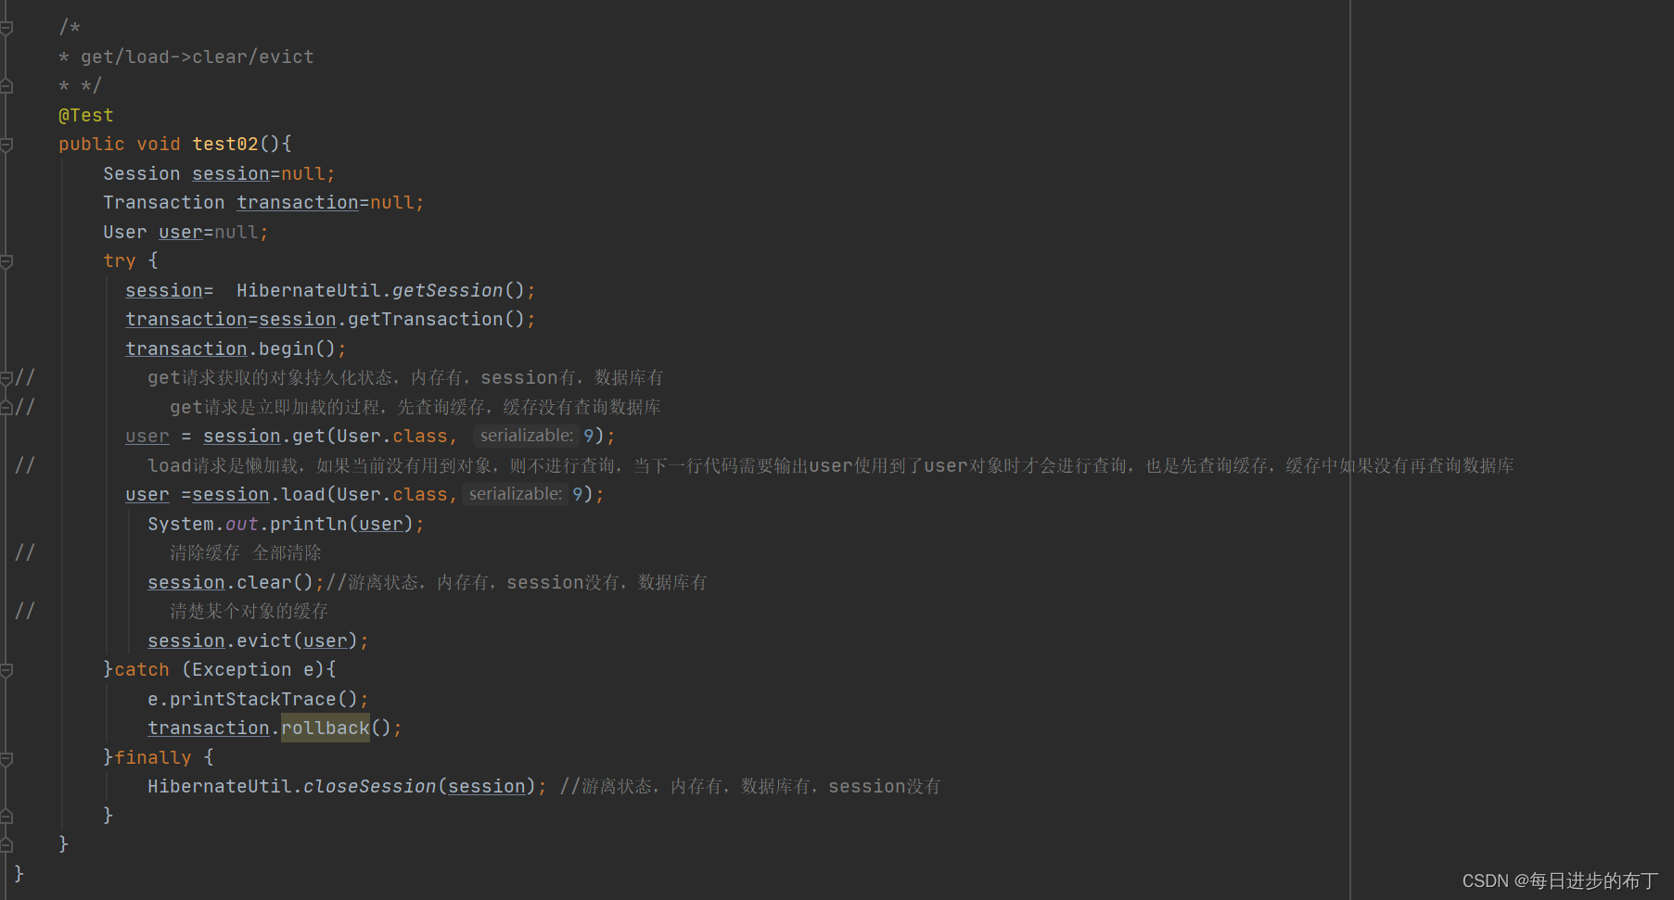Click underlined "transaction" before .rollback()
The width and height of the screenshot is (1674, 900).
point(209,729)
